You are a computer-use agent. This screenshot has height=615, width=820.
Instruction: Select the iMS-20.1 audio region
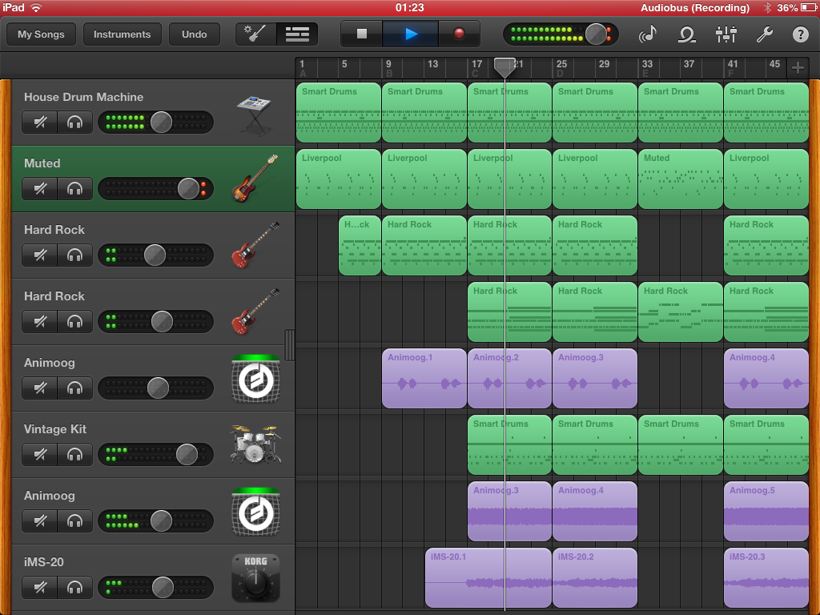point(488,577)
